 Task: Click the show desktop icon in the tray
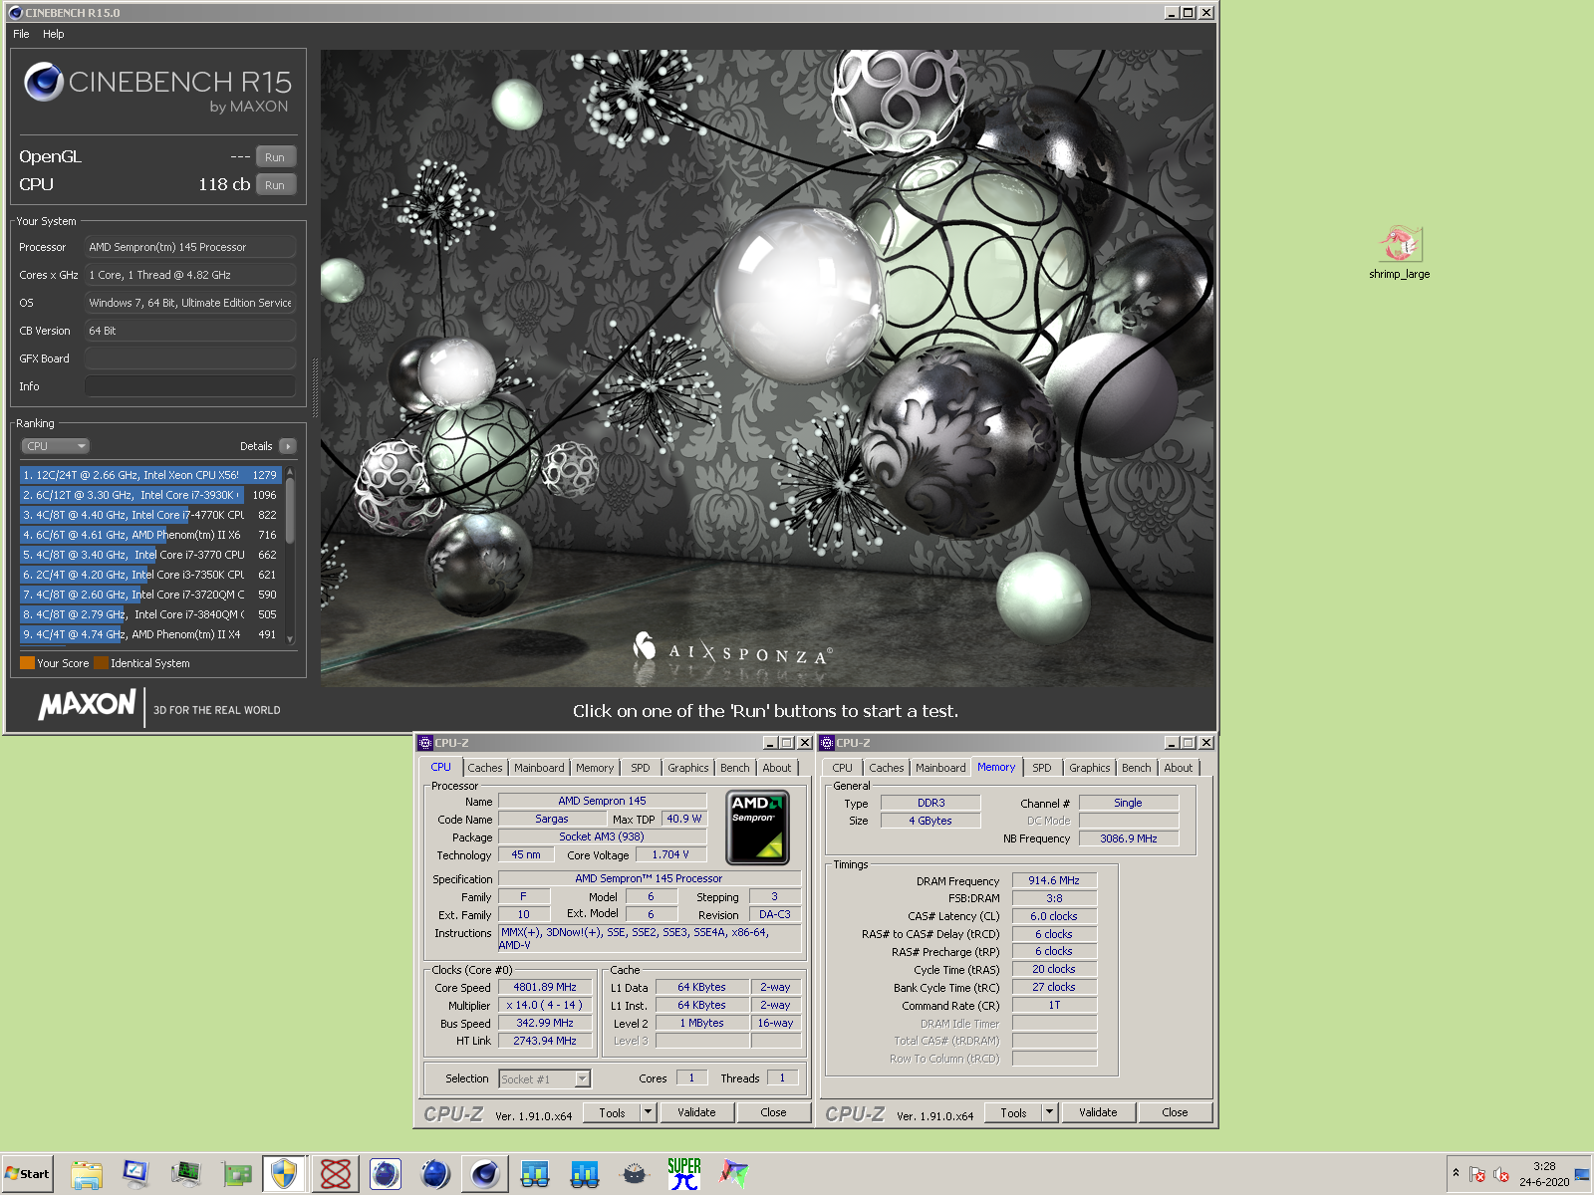1582,1174
